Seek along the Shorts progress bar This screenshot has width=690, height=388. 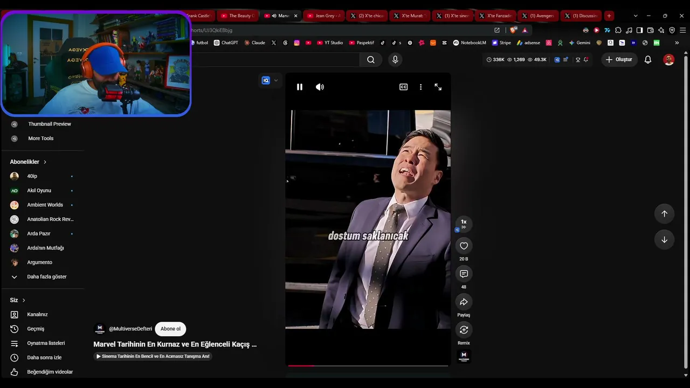click(x=368, y=365)
